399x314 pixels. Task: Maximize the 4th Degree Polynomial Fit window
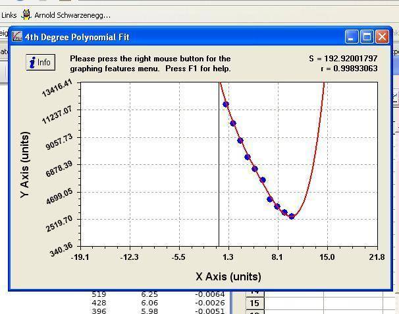[367, 37]
